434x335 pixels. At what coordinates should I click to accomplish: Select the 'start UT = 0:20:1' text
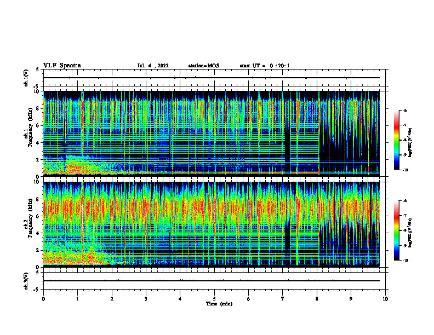click(x=265, y=66)
